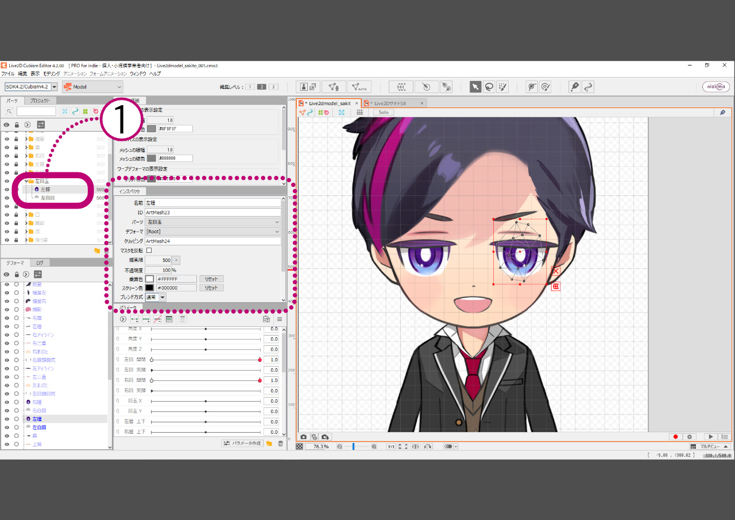Enable the マスクを反転 checkbox
Viewport: 735px width, 520px height.
pos(149,250)
